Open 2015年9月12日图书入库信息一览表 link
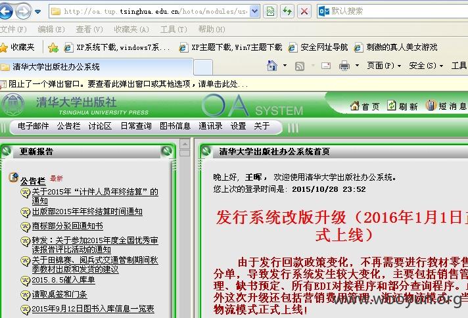This screenshot has width=468, height=318. [x=93, y=308]
